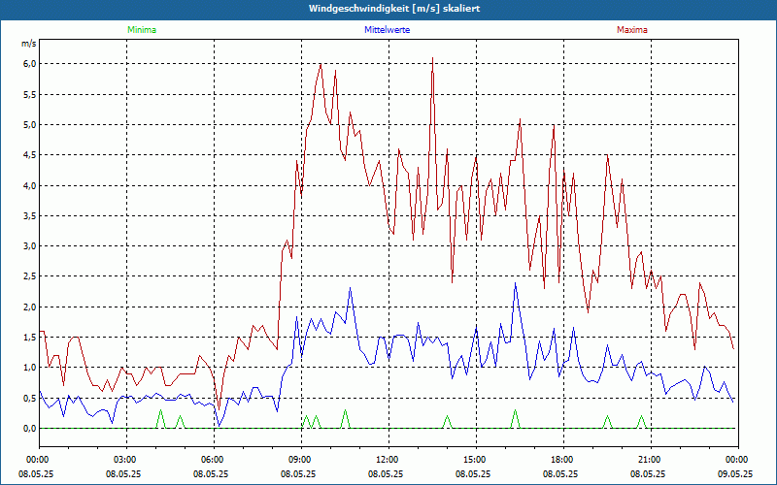
Task: Click the chart title 'Windgeschwindigkeit [m/s] skaliert'
Action: [x=394, y=9]
